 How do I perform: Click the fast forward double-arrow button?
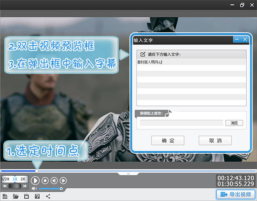[x=25, y=186]
